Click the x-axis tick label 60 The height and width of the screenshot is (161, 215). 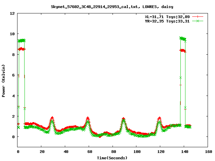coord(90,152)
